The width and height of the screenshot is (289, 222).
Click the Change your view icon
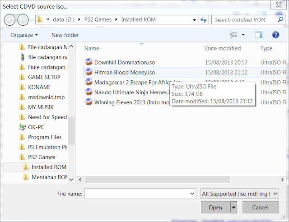tap(233, 35)
